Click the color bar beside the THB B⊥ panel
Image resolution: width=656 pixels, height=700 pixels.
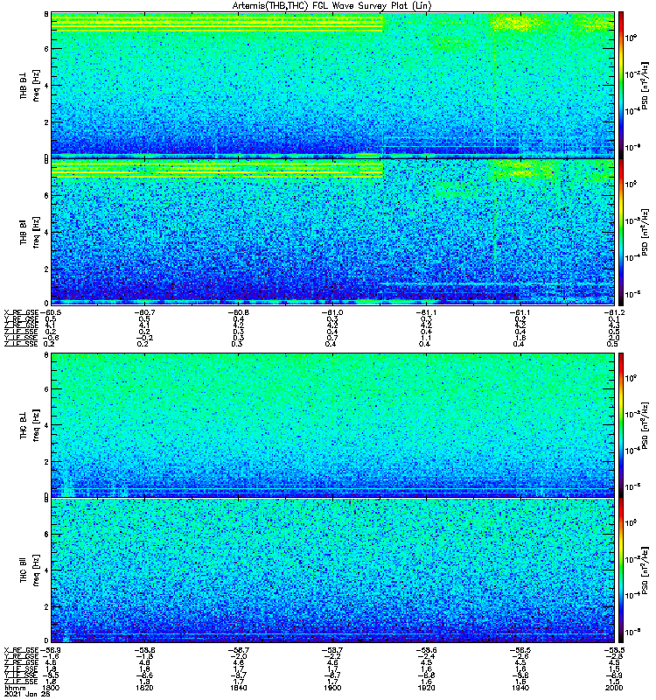coord(621,85)
